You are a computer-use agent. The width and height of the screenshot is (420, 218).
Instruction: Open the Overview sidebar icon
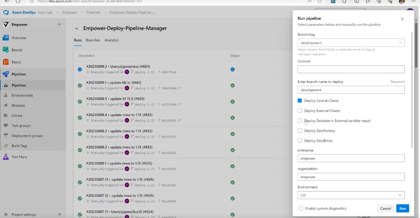point(6,38)
